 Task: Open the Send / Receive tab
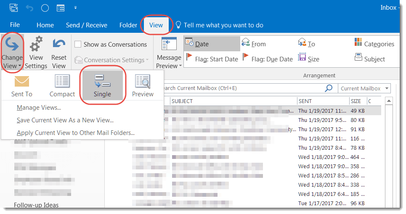pyautogui.click(x=87, y=25)
